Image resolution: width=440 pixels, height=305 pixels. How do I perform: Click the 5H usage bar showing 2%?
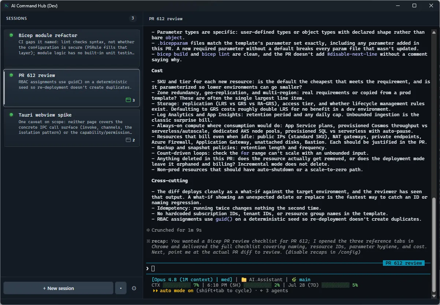[x=258, y=285]
